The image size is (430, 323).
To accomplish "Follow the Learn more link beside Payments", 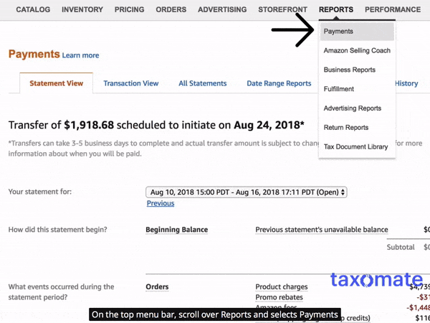I will point(80,55).
